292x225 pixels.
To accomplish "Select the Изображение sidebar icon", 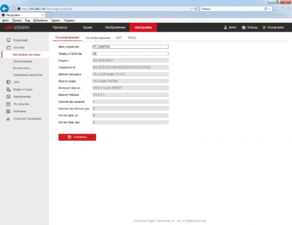I will [8, 96].
